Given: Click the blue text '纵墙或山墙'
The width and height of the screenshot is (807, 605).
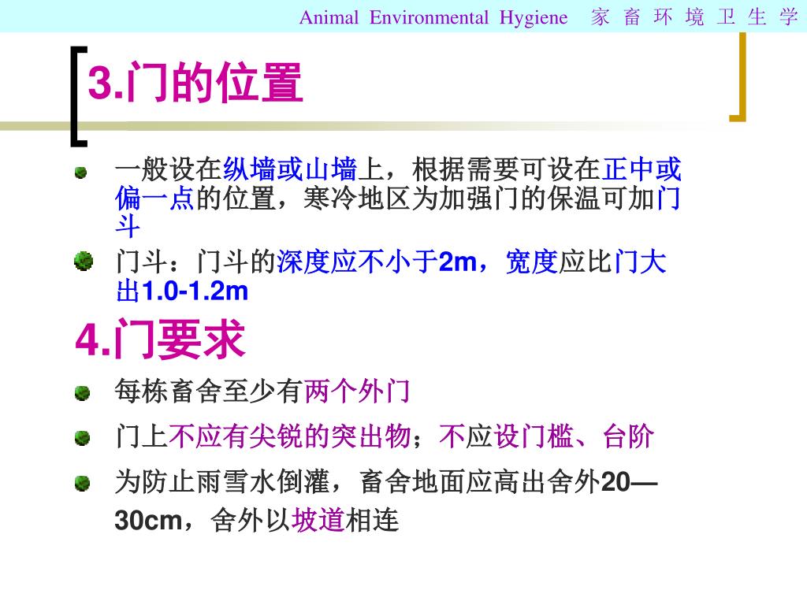Looking at the screenshot, I should (x=290, y=169).
